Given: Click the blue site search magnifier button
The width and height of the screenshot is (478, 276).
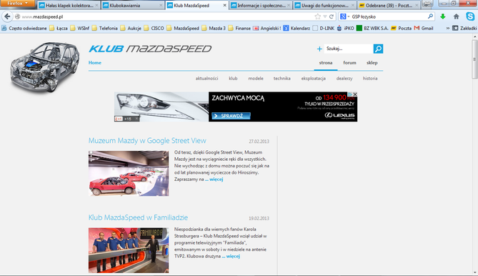Looking at the screenshot, I should 378,49.
